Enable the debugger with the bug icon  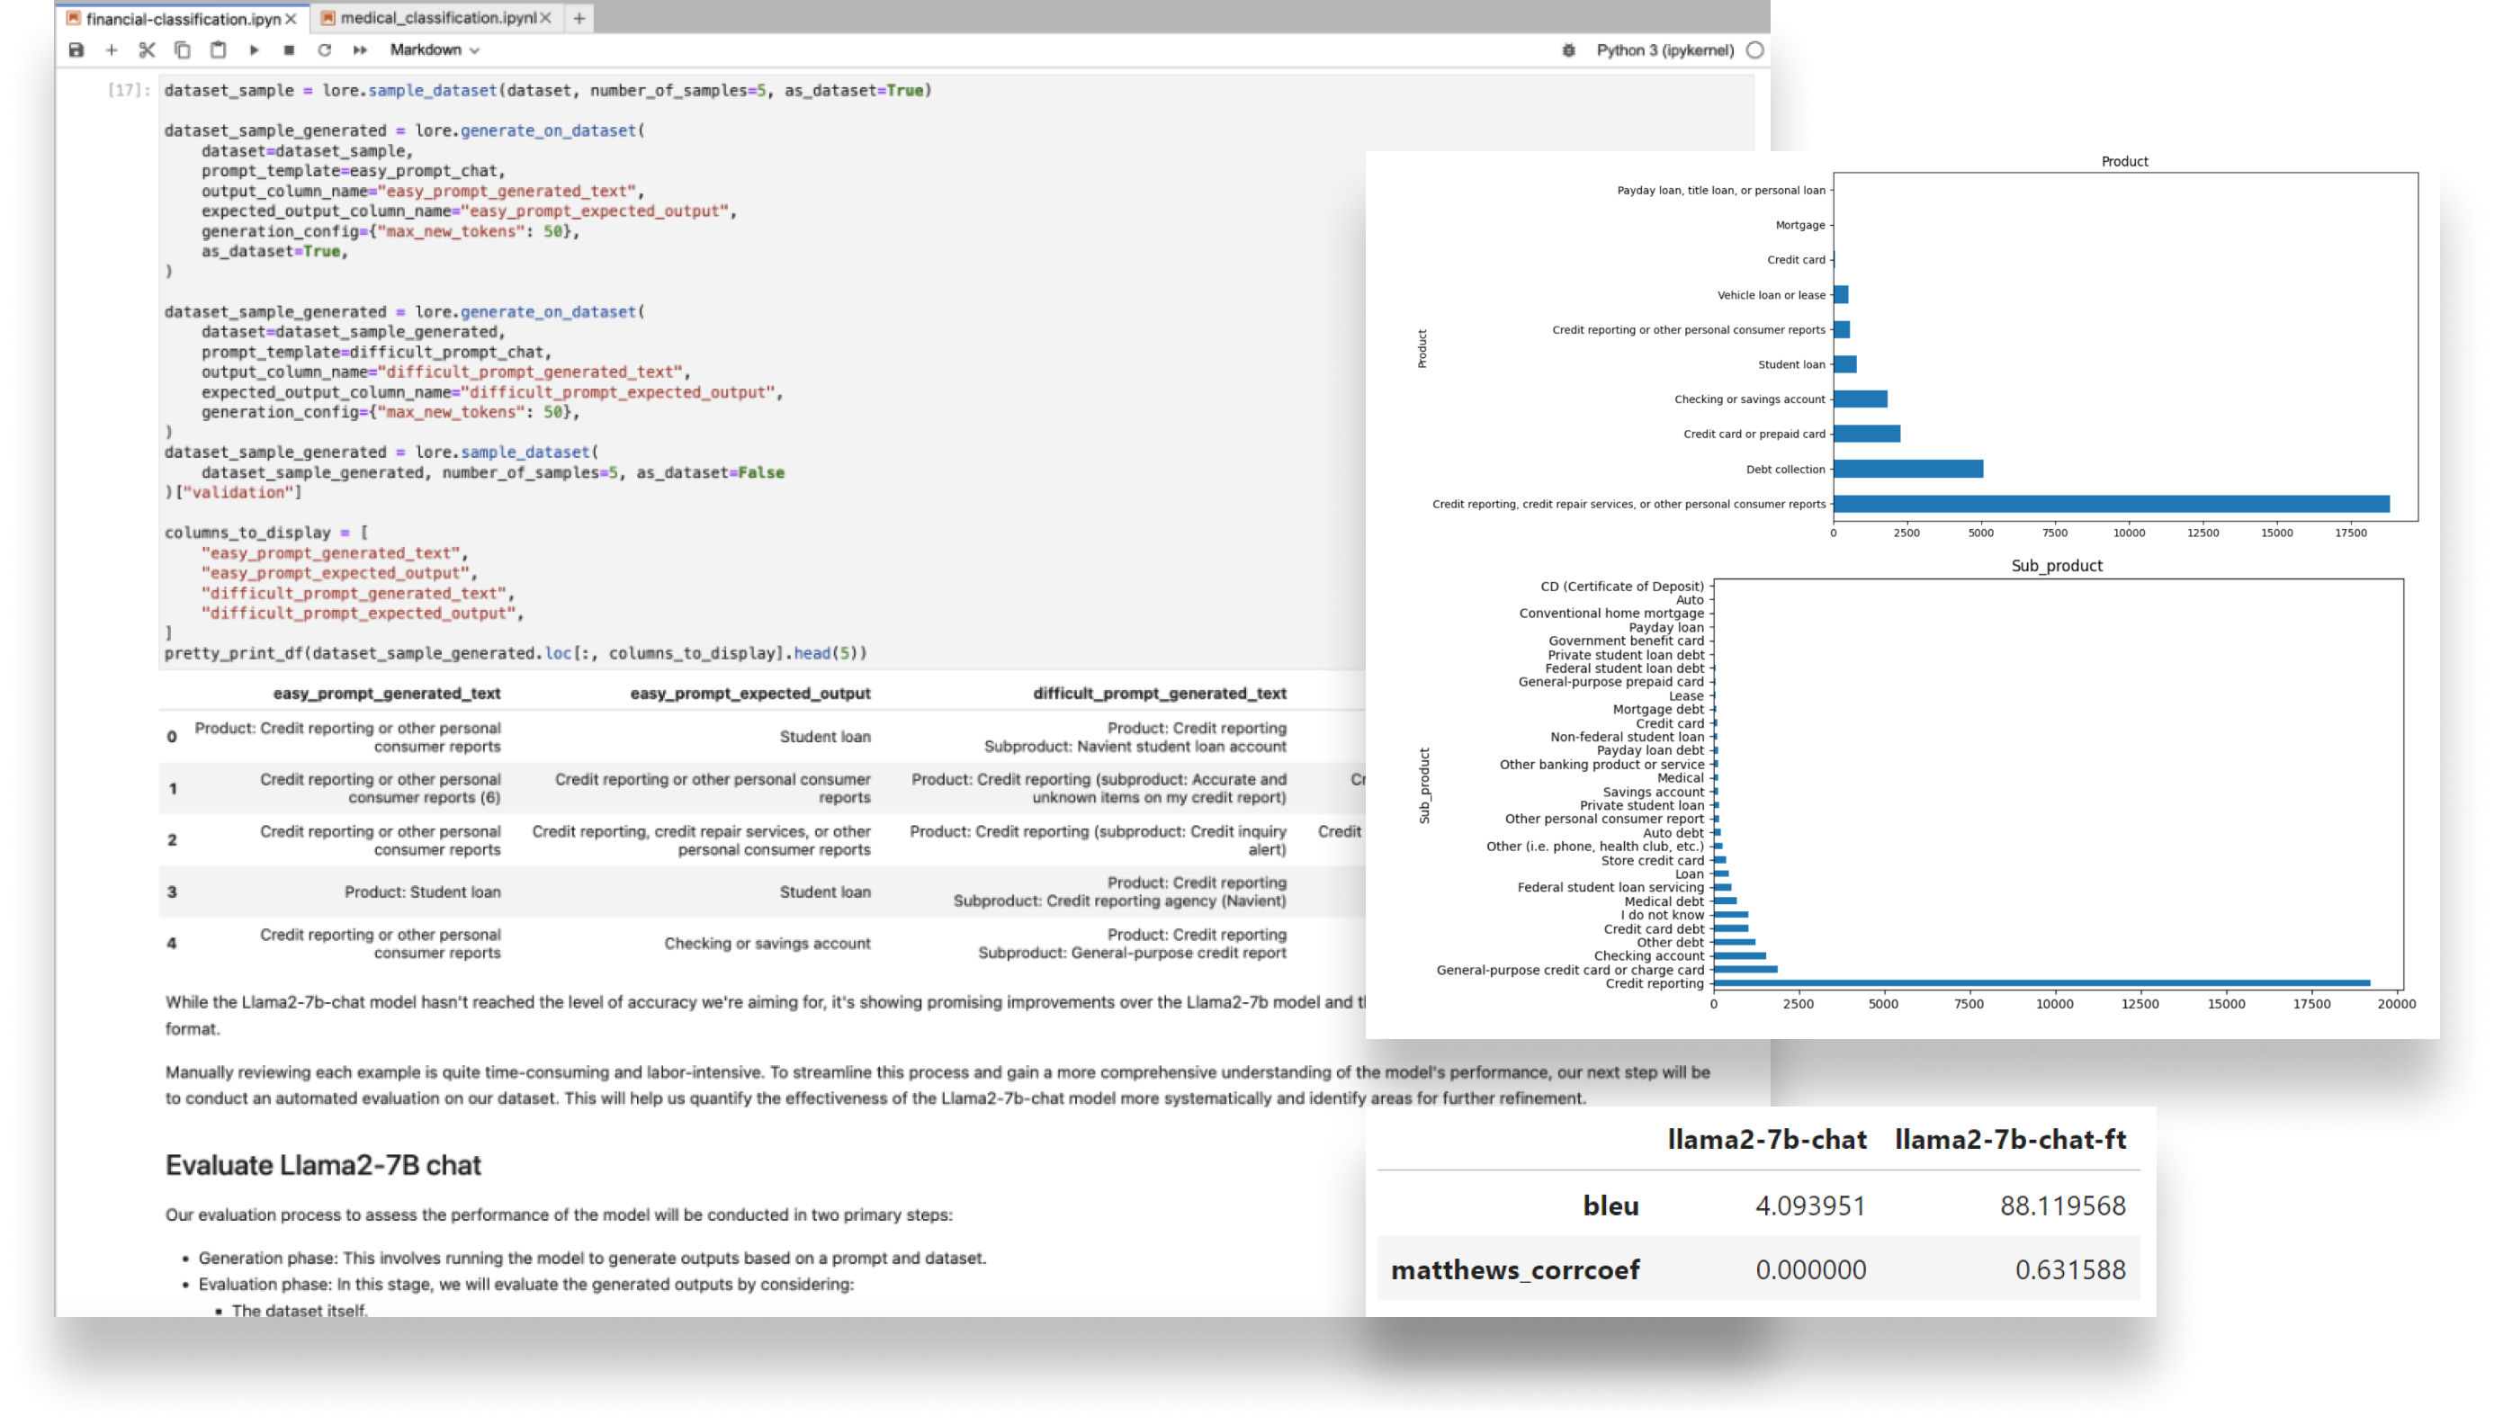pyautogui.click(x=1569, y=49)
